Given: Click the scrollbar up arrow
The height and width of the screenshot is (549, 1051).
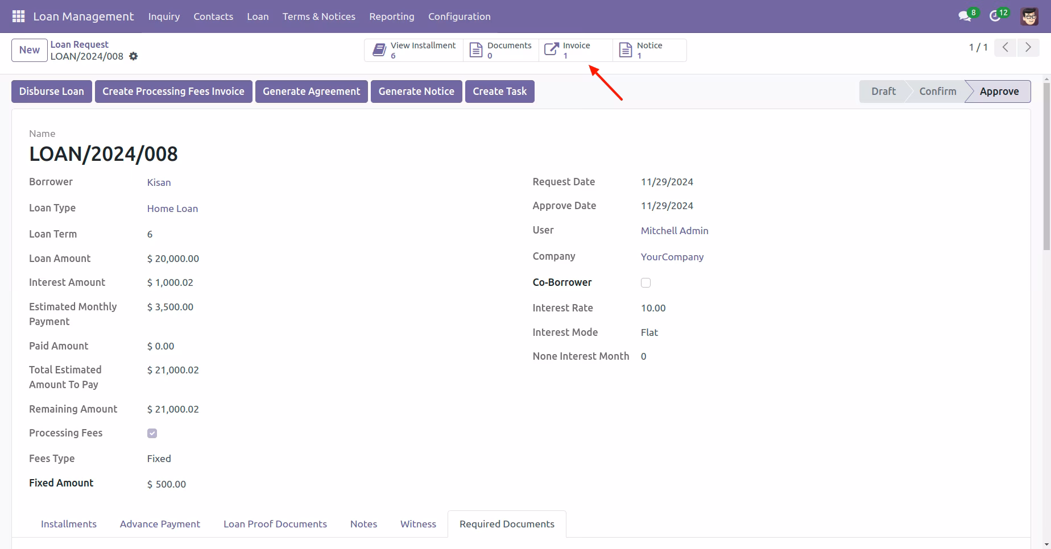Looking at the screenshot, I should coord(1046,79).
